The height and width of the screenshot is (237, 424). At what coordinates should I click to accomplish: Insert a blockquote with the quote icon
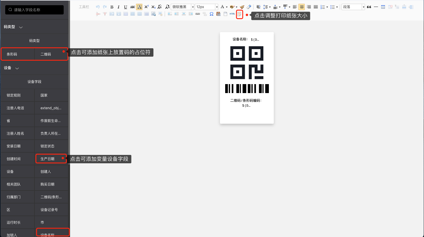pos(369,7)
